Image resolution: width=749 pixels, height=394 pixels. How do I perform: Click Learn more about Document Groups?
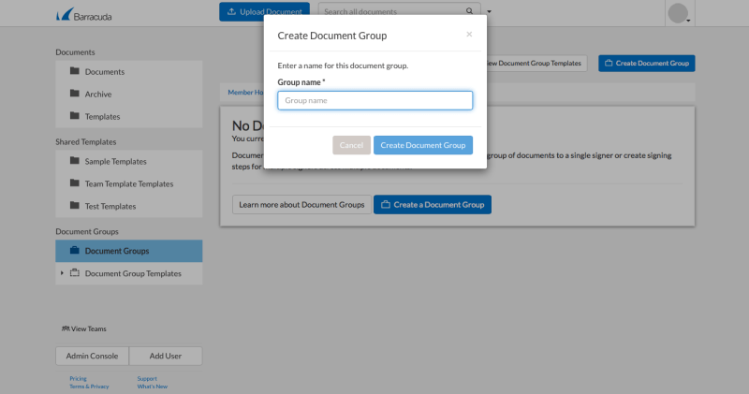[301, 204]
